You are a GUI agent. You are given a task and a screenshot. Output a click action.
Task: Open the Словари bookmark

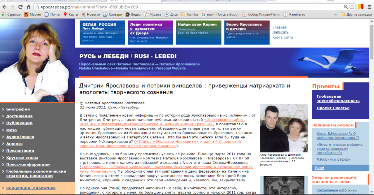(112, 14)
